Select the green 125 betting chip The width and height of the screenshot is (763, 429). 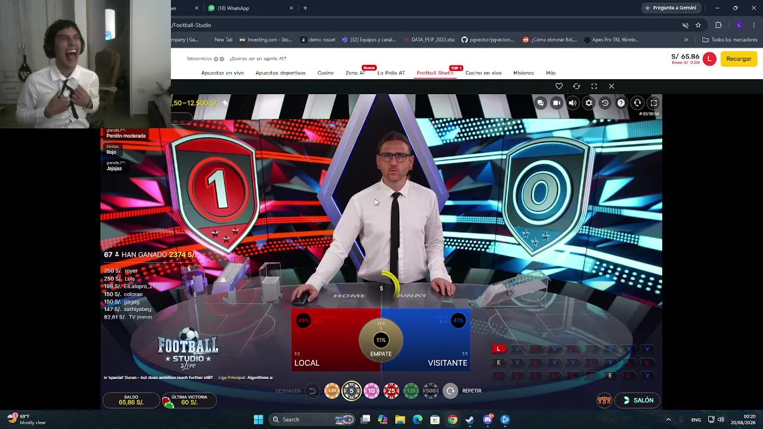click(411, 391)
